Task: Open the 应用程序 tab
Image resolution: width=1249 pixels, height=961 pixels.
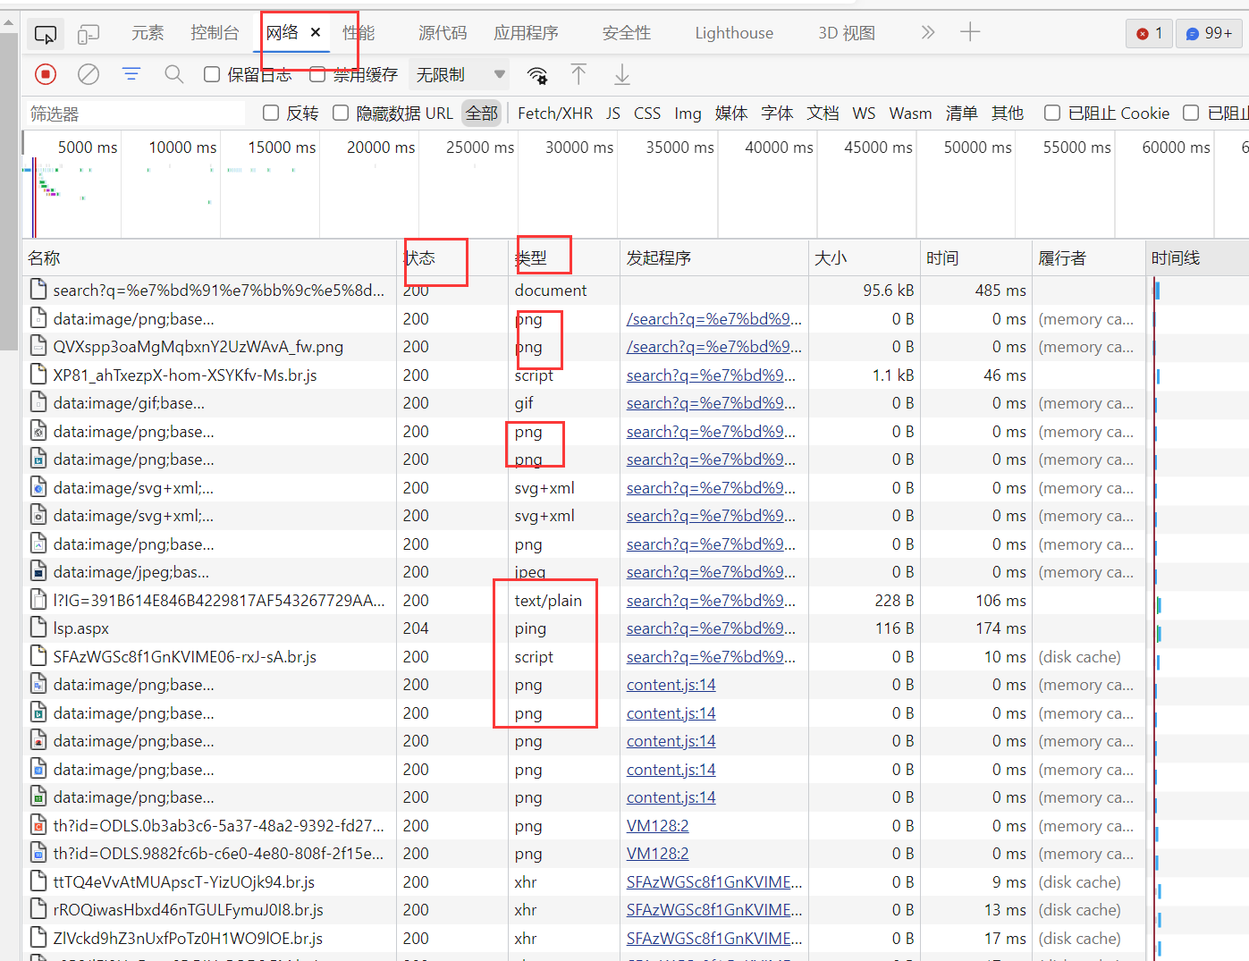Action: point(526,33)
